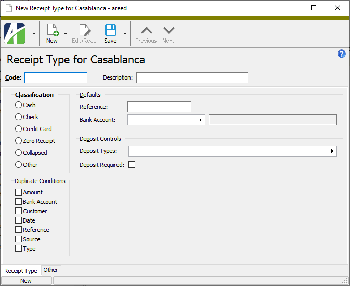Click the application logo icon in toolbar

click(15, 34)
